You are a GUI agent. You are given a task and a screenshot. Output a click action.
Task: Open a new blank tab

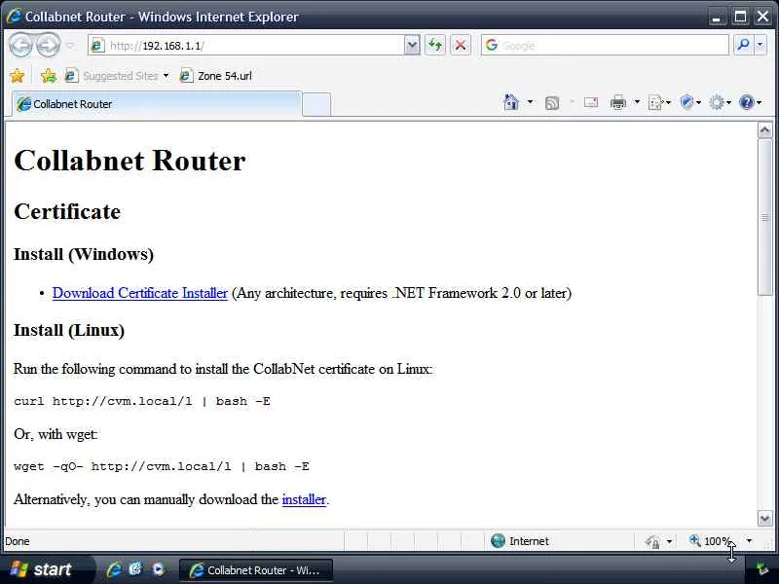[316, 104]
